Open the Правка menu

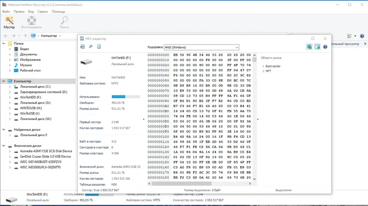click(19, 11)
